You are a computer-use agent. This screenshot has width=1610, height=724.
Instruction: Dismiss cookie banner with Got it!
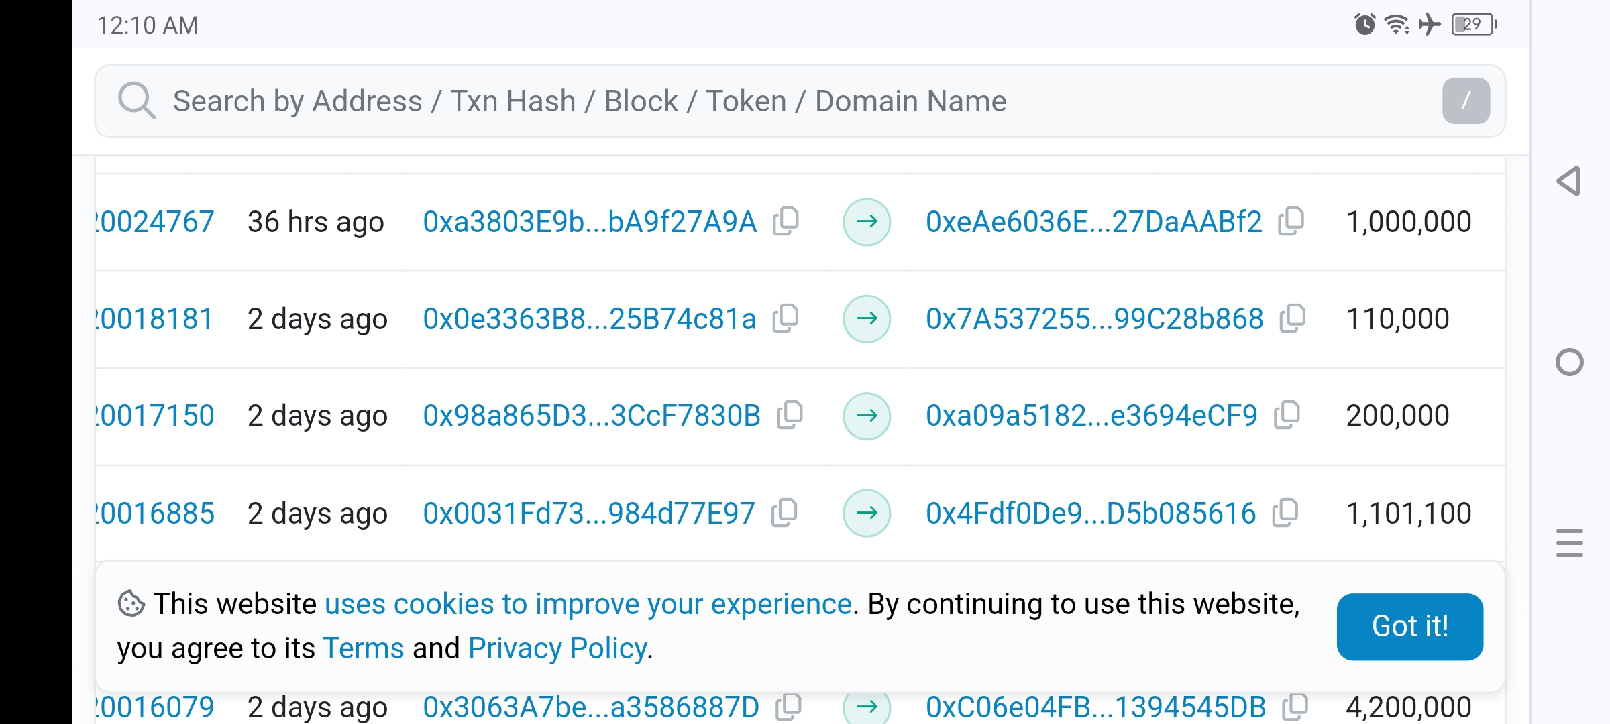[x=1409, y=626]
